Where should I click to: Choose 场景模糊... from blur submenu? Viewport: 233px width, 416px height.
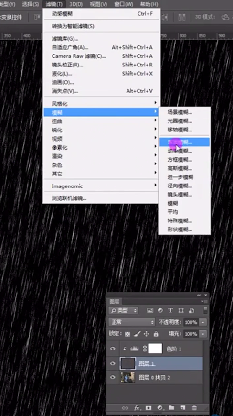pos(185,112)
